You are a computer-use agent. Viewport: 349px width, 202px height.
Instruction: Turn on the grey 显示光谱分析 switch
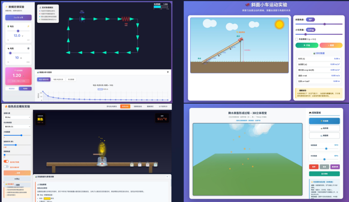pos(6,167)
